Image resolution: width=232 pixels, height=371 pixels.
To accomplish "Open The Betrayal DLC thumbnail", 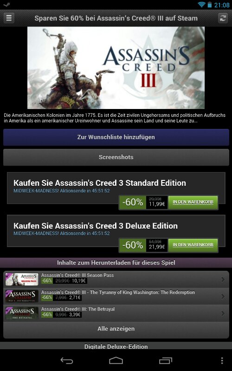I will [22, 313].
